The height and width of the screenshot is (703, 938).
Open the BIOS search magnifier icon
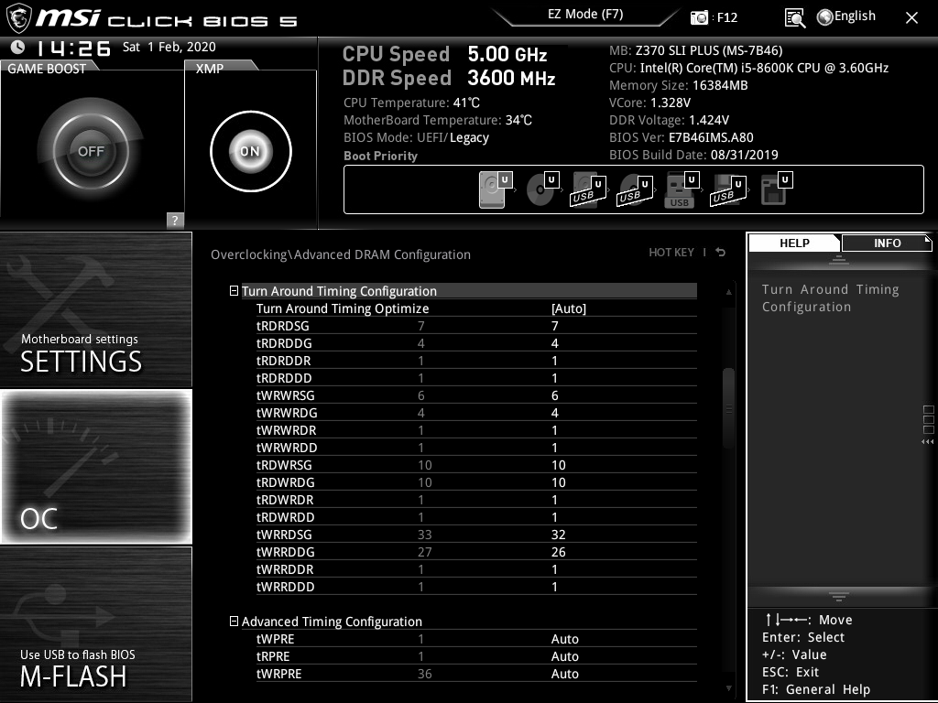pos(794,18)
